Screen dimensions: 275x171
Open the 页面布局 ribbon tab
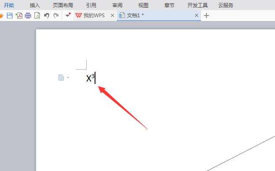[63, 5]
